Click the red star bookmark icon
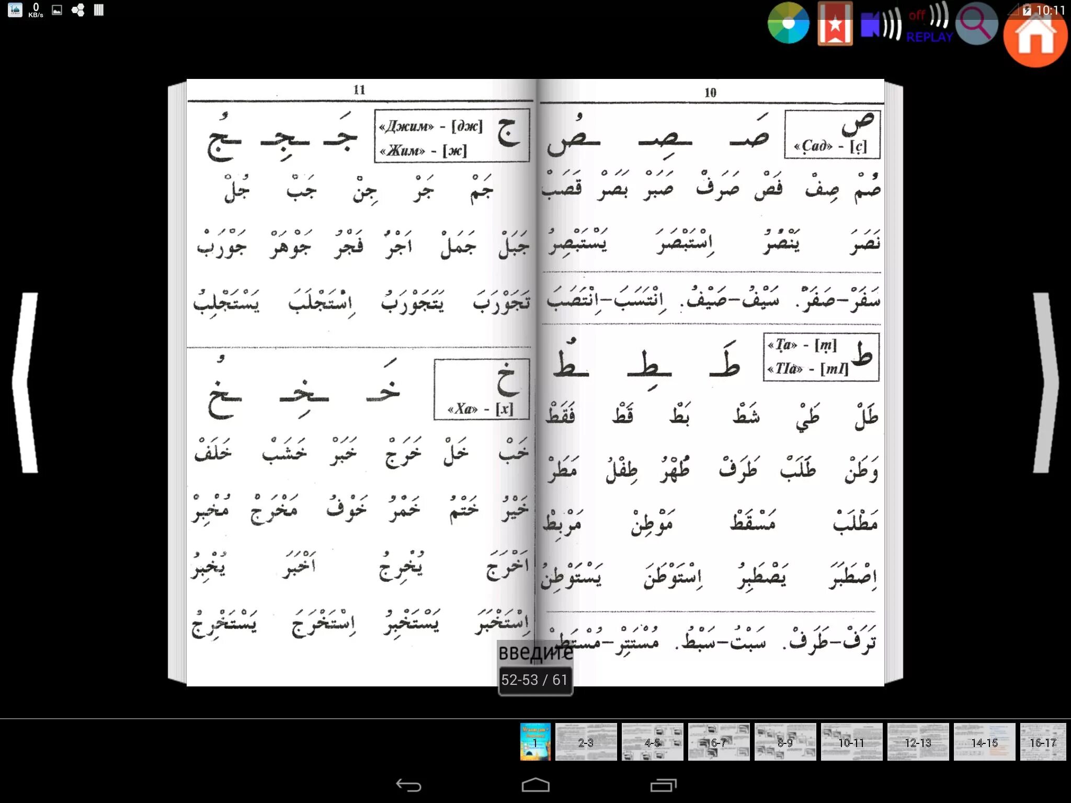Screen dimensions: 1071x803 click(x=835, y=24)
